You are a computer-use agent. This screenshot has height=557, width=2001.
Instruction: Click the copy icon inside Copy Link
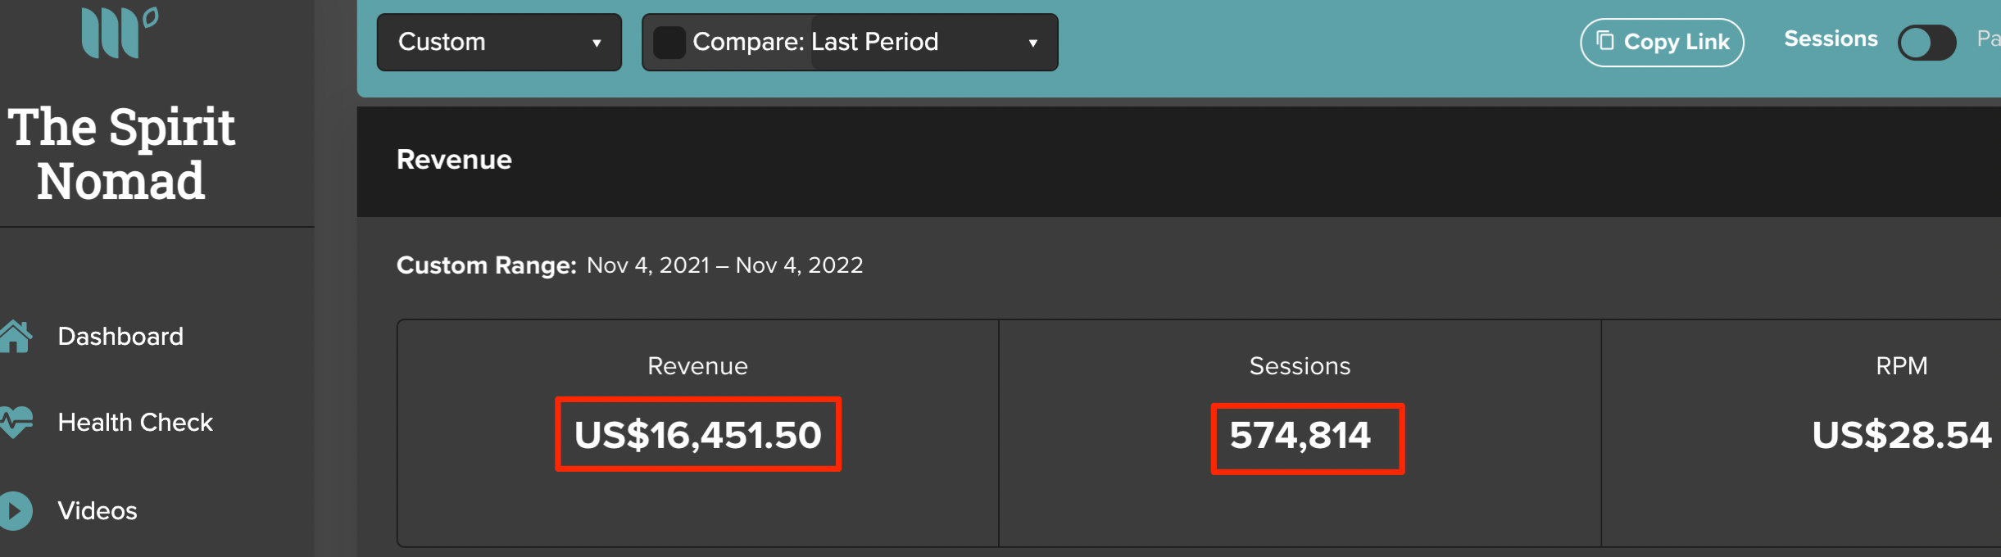[x=1605, y=41]
